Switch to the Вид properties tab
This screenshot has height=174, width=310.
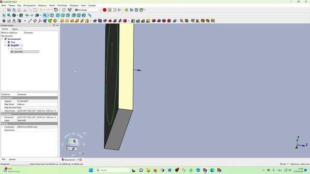pos(3,159)
